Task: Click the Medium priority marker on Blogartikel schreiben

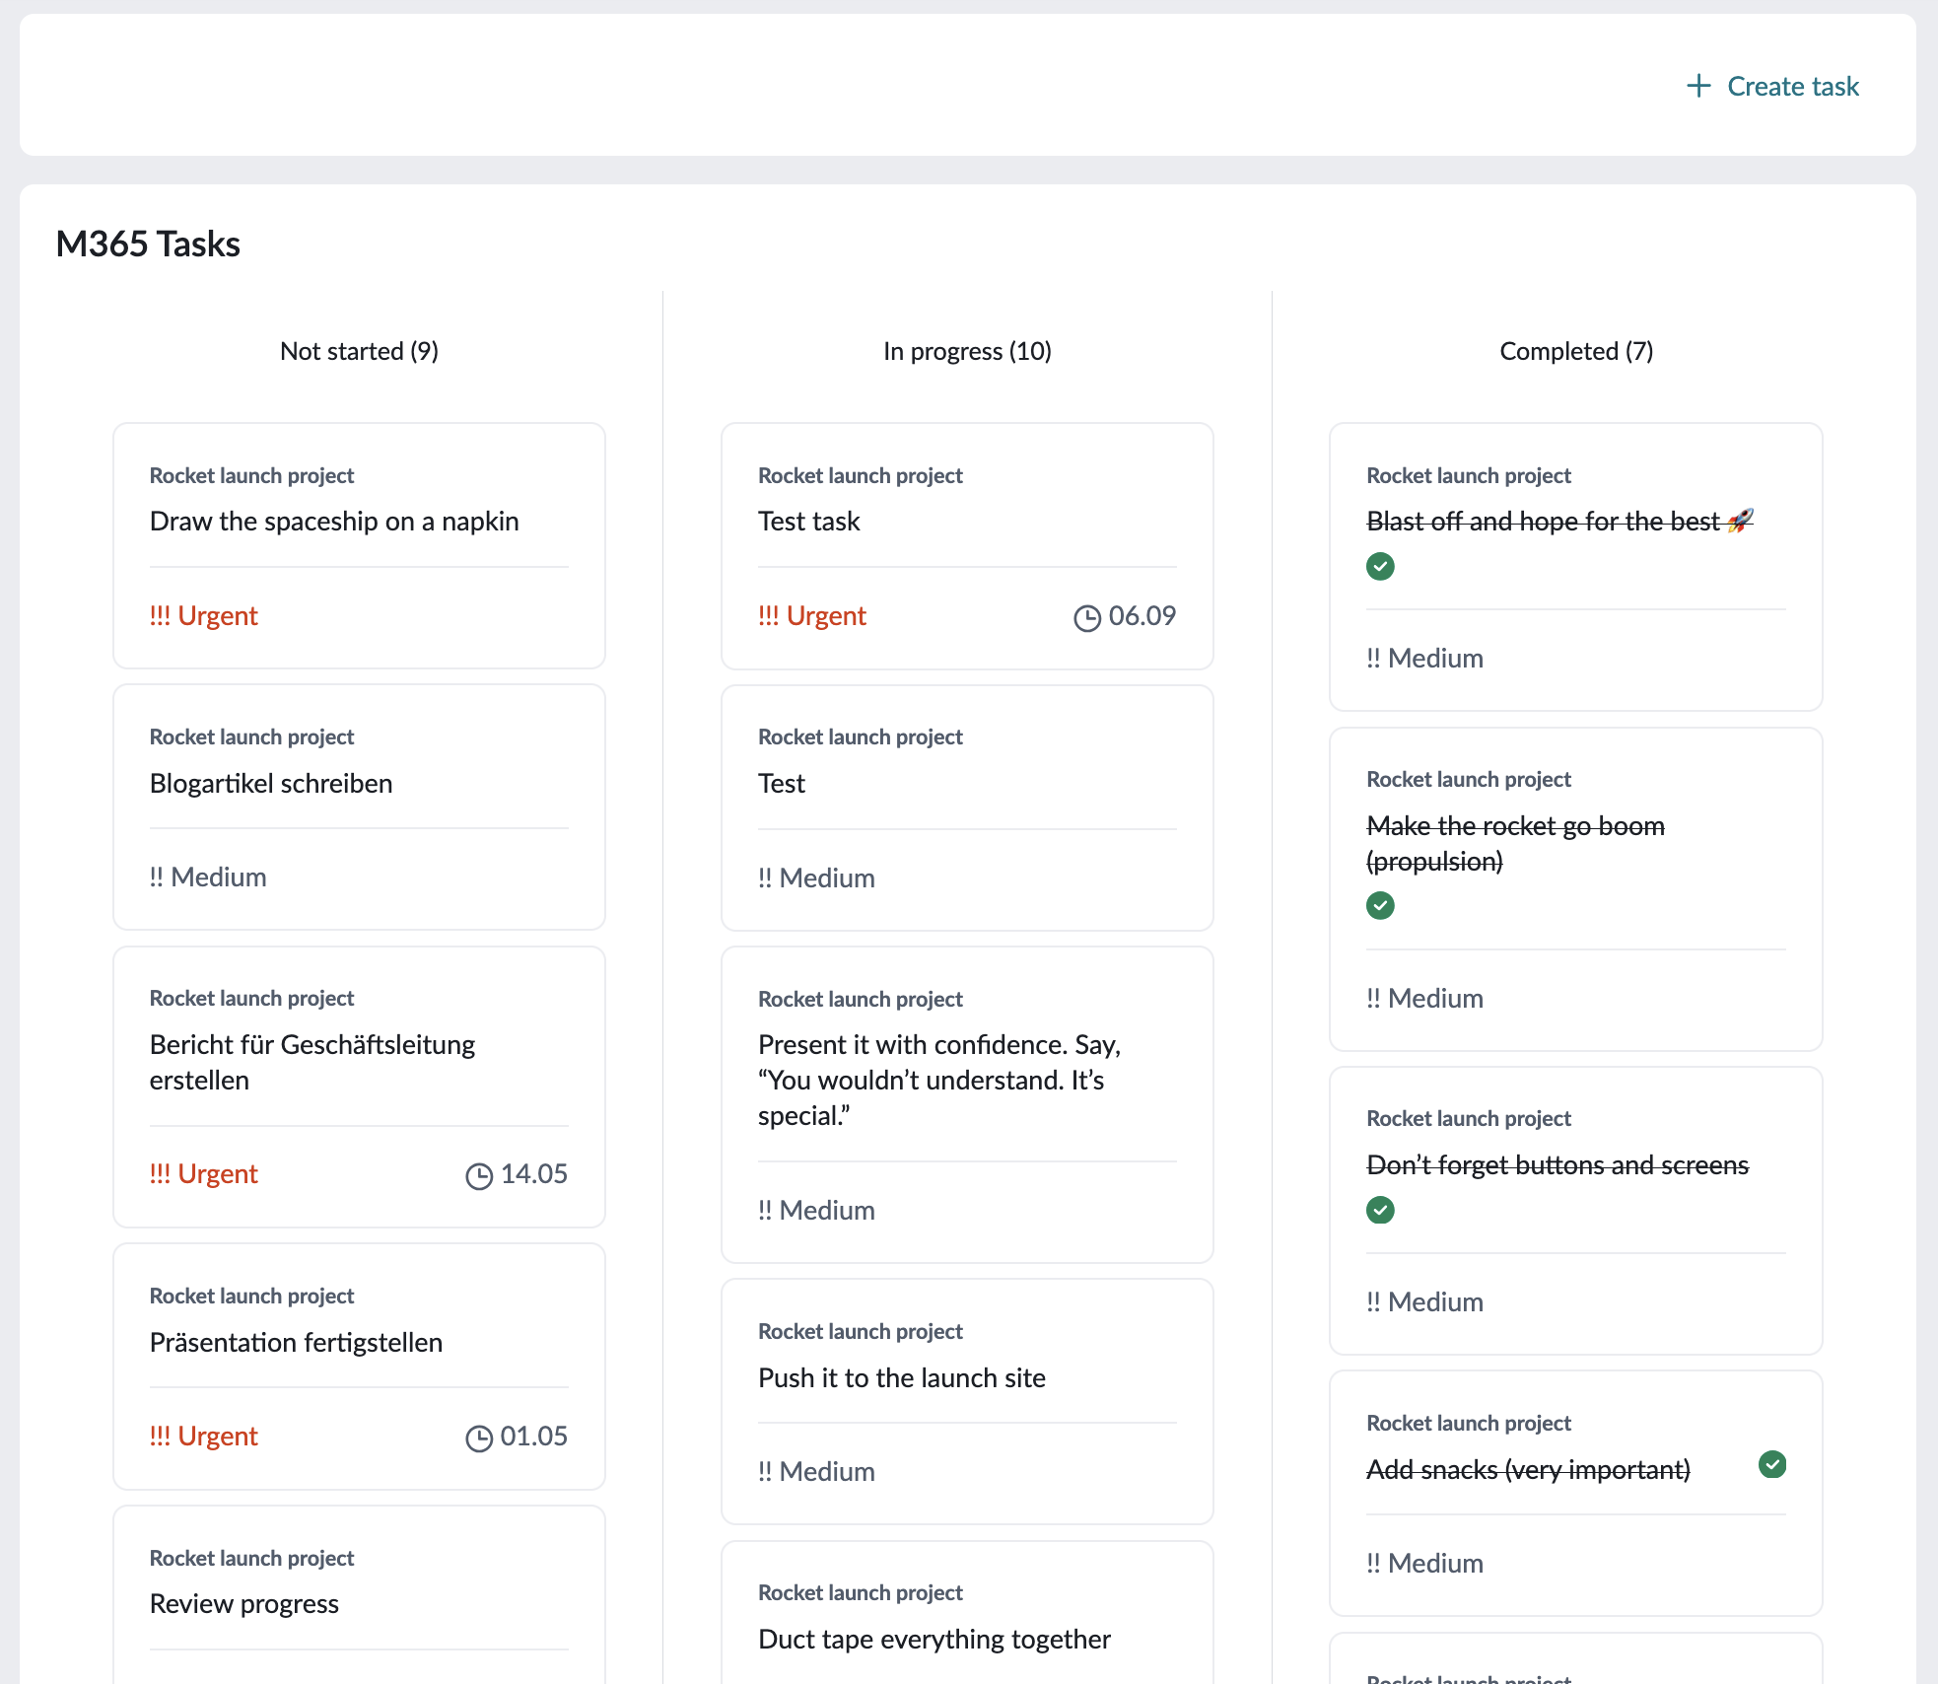Action: [x=207, y=877]
